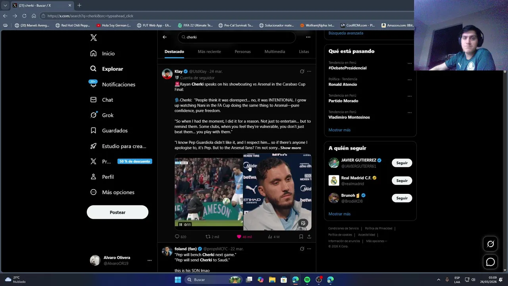This screenshot has width=508, height=286.
Task: Switch to Personas tab
Action: tap(242, 52)
